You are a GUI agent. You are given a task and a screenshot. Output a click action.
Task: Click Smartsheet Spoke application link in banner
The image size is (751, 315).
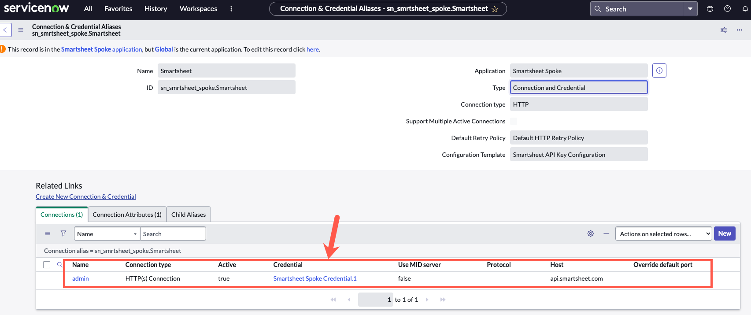[x=101, y=49]
